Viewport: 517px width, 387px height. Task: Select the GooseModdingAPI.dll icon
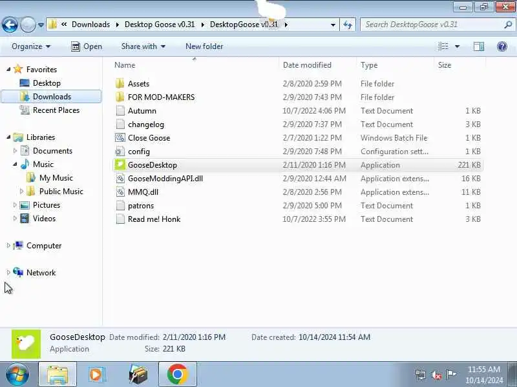[x=120, y=179]
